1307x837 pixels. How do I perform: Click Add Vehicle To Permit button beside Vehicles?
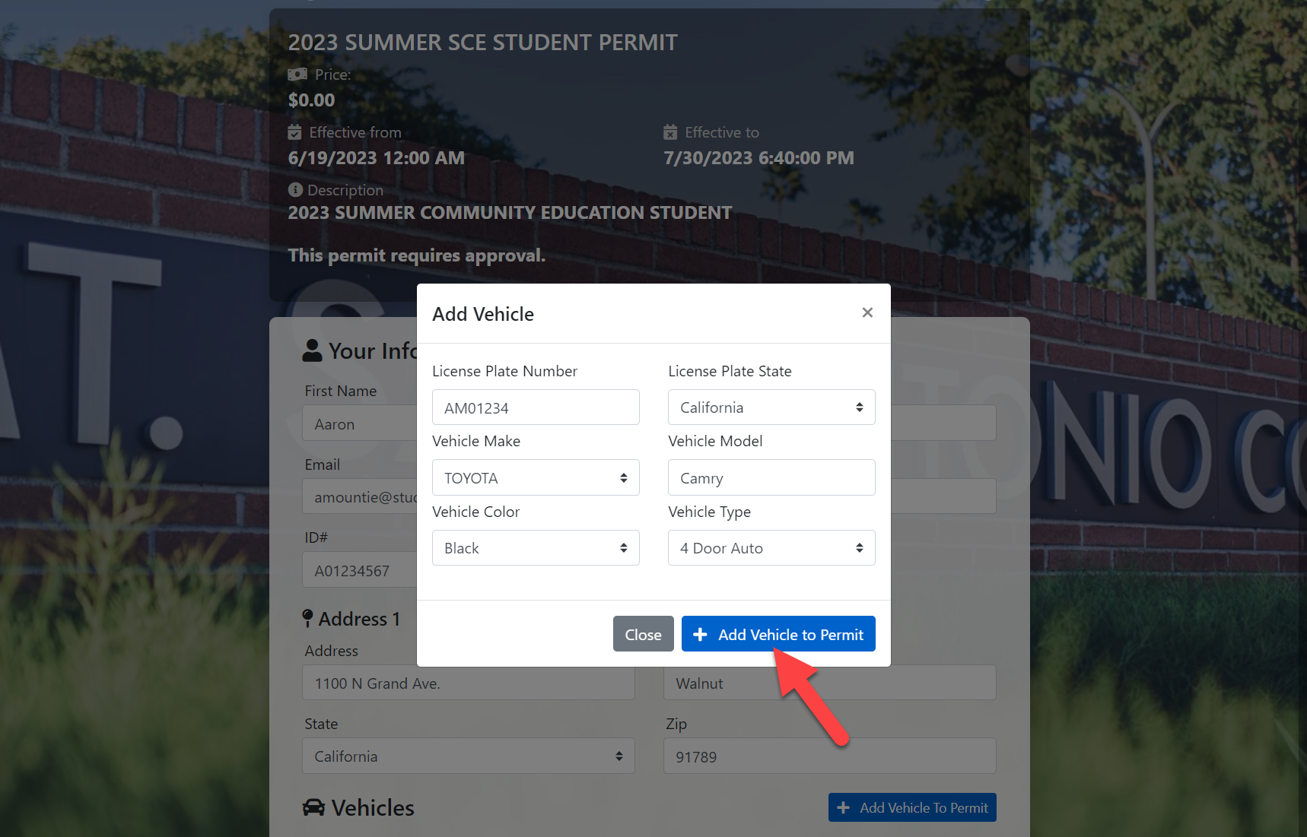(x=912, y=807)
